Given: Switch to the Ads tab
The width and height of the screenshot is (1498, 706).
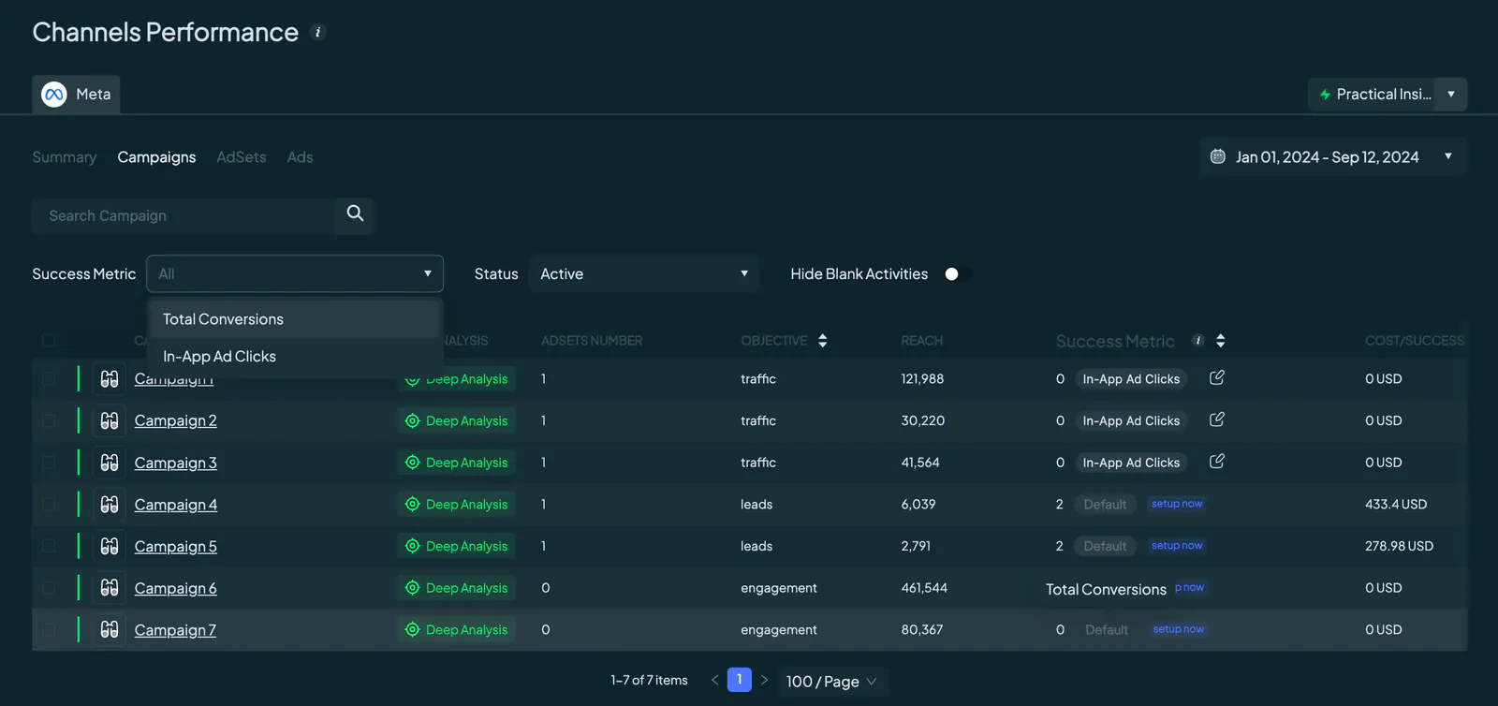Looking at the screenshot, I should (x=300, y=157).
